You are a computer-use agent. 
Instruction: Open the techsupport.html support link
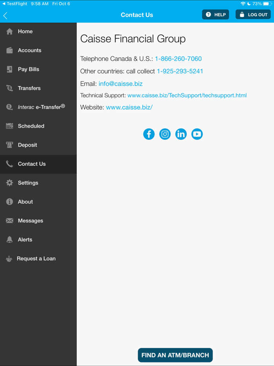coord(187,95)
